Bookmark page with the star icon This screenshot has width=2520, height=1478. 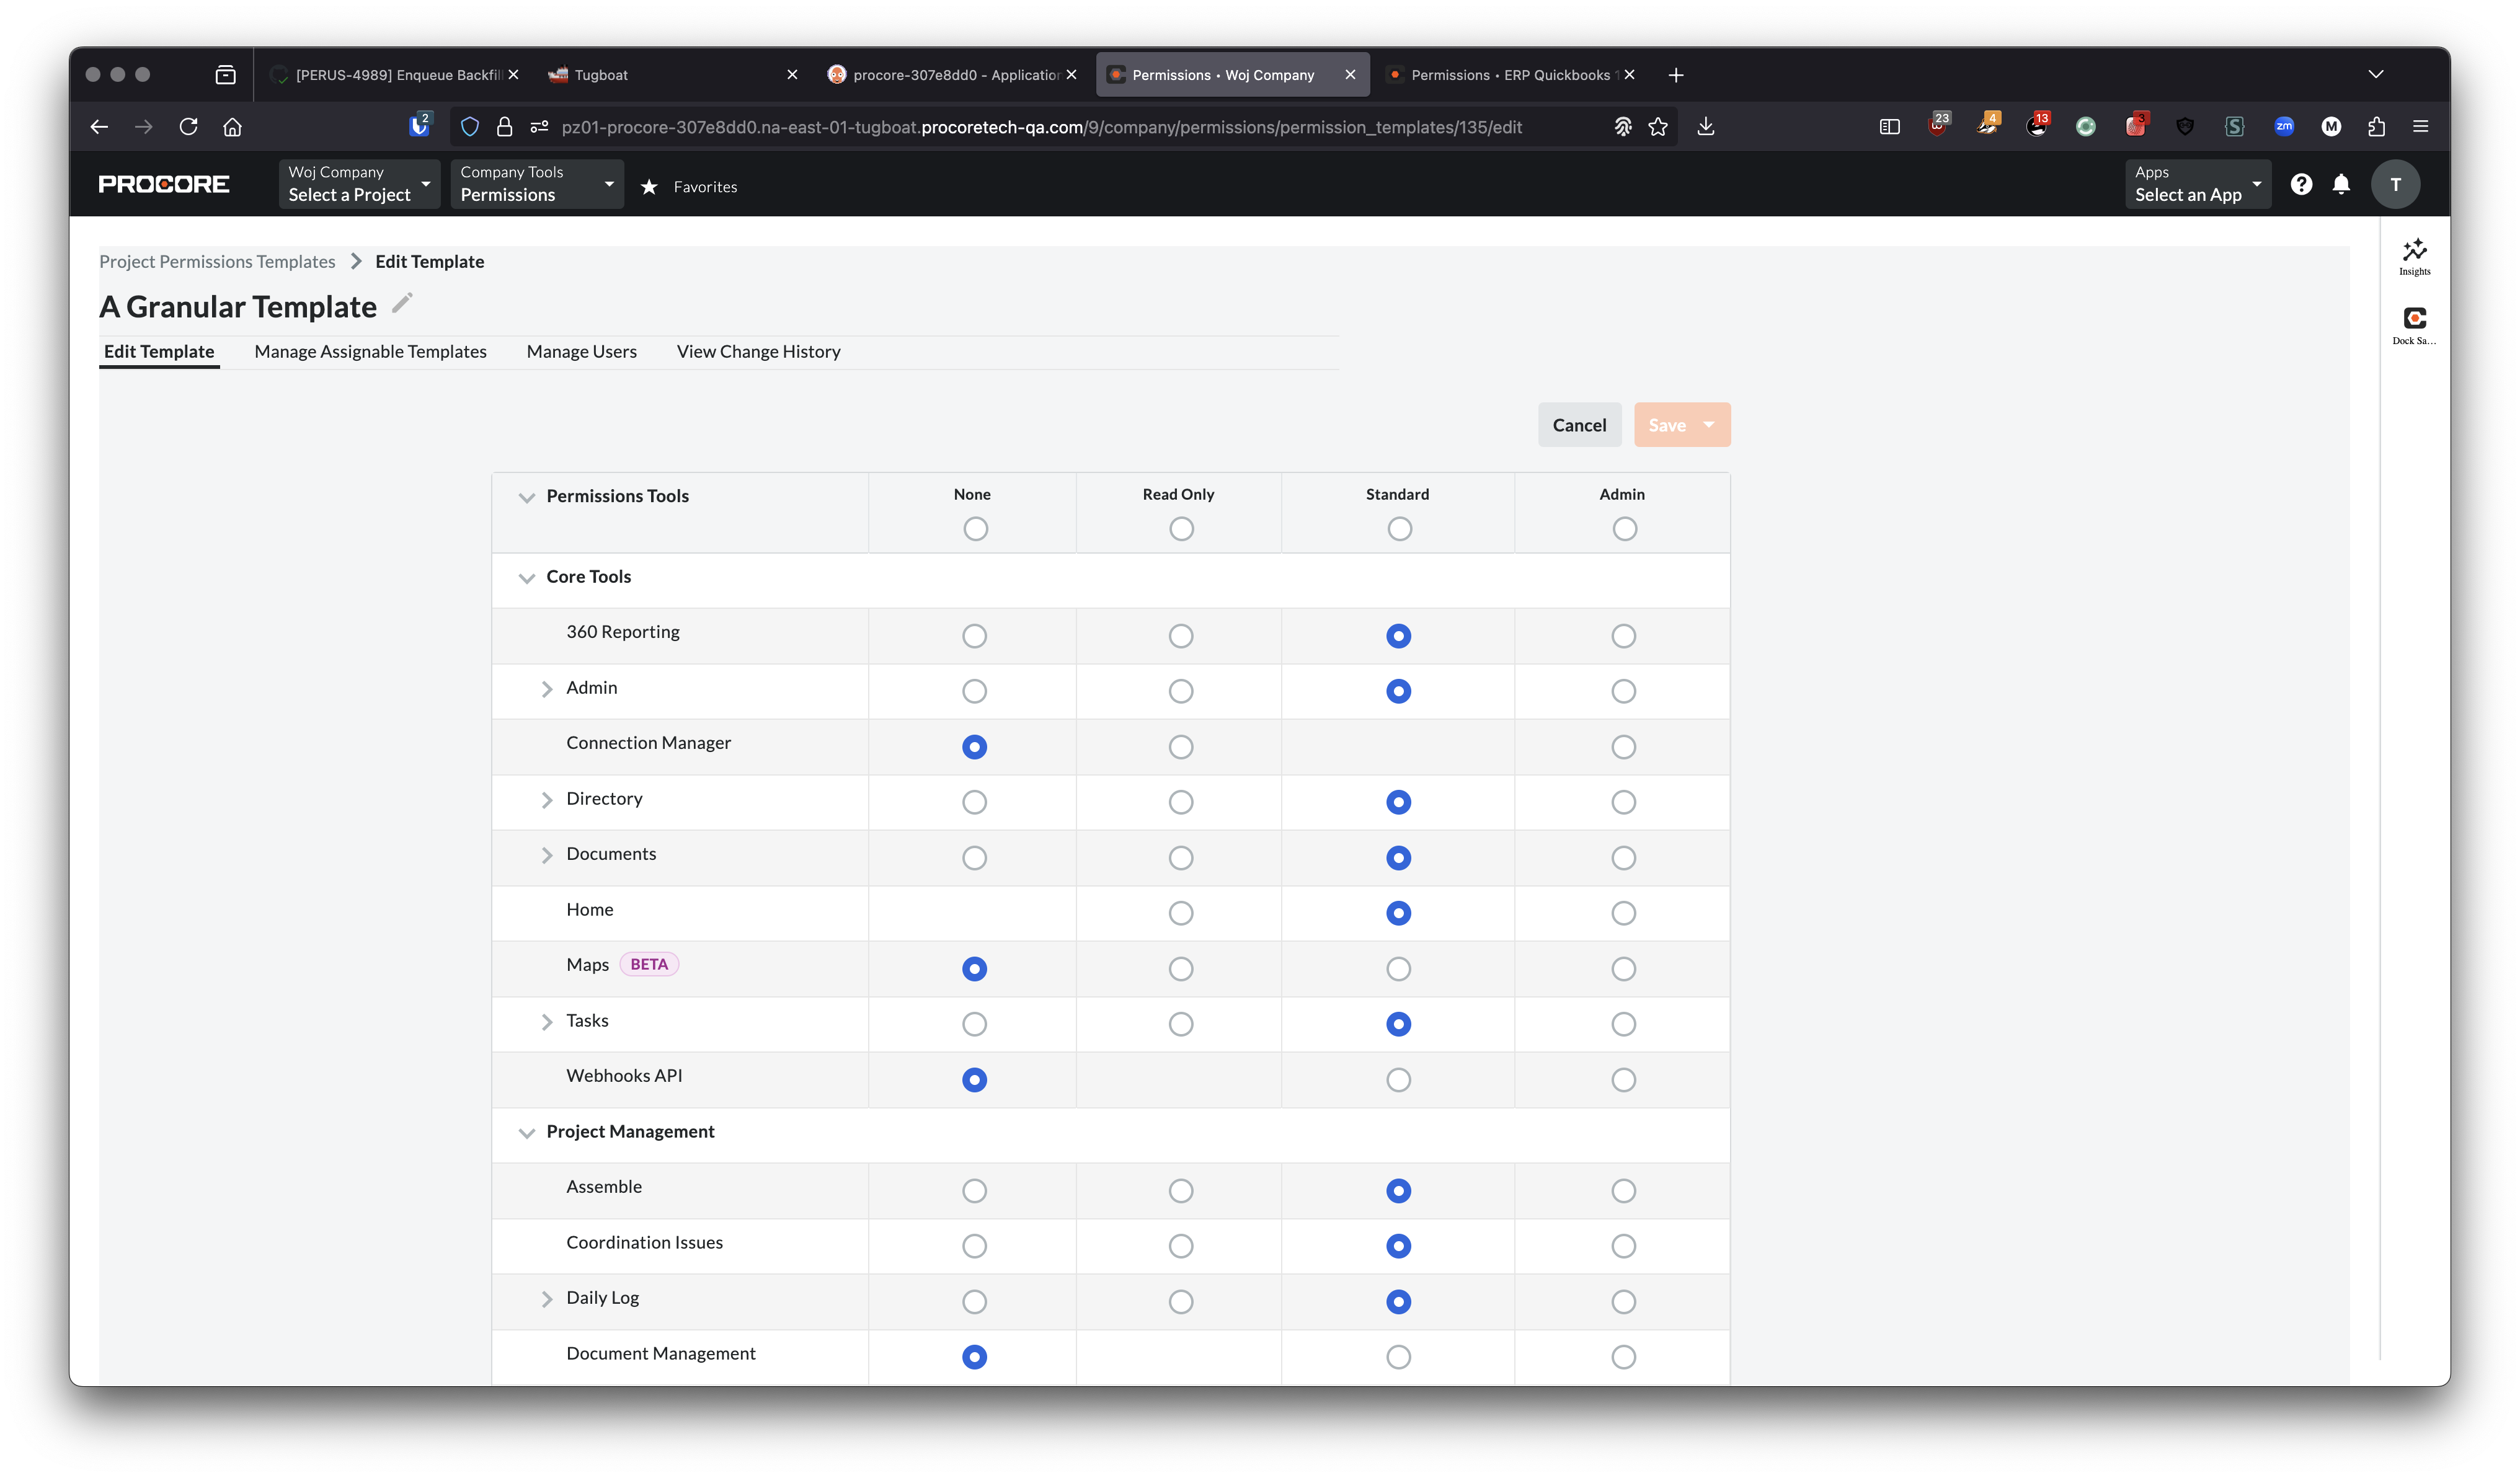point(1658,127)
